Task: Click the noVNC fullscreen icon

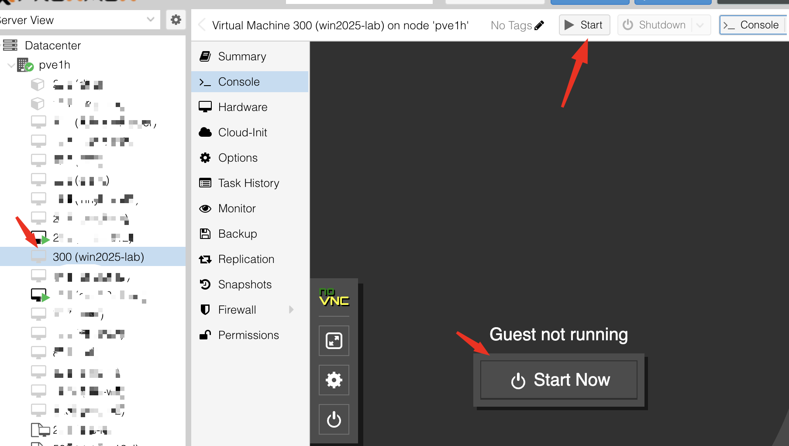Action: tap(334, 341)
